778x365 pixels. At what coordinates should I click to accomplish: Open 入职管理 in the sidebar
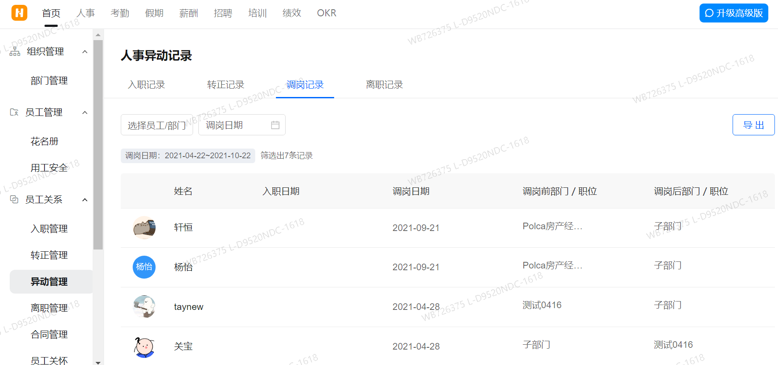click(x=49, y=229)
